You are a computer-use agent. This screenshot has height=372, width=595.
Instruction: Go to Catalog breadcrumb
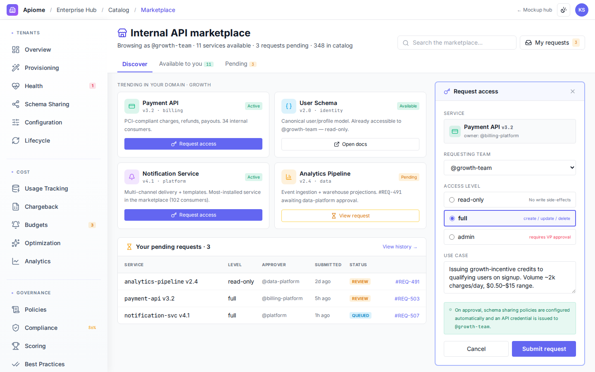point(119,10)
